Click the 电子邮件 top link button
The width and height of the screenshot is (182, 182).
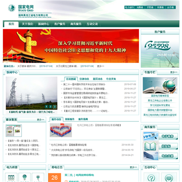point(129,7)
